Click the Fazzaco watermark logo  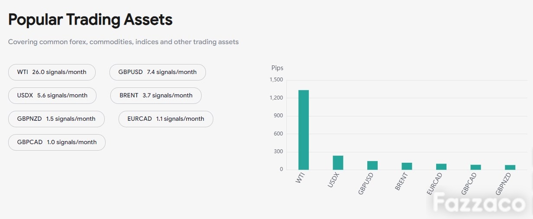tap(479, 203)
